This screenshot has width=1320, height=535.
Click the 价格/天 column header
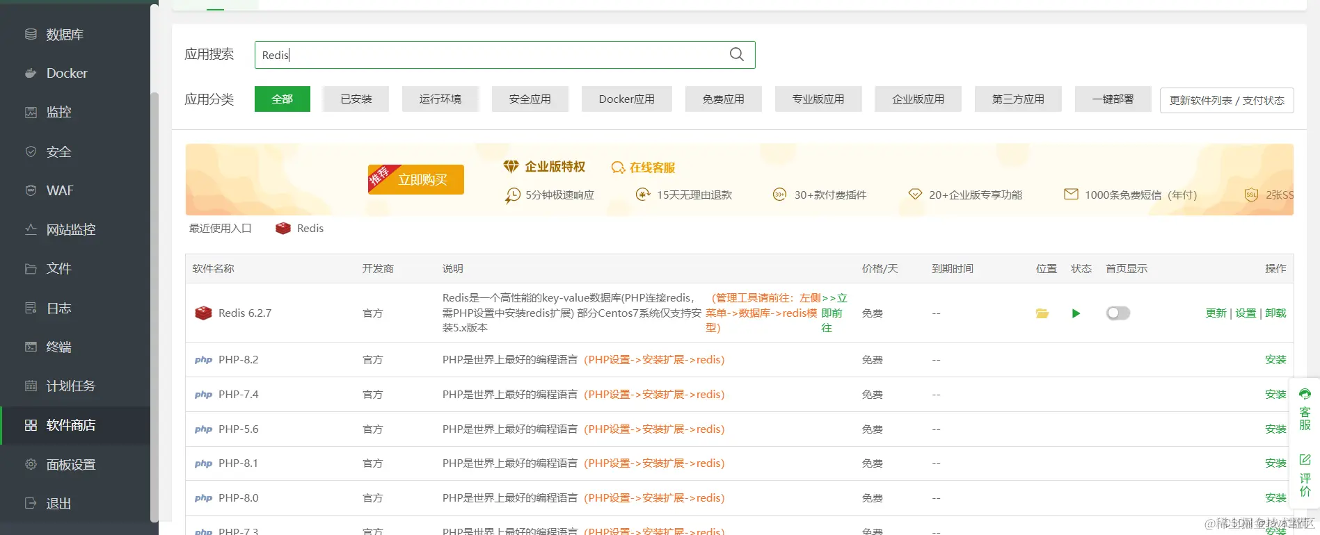(880, 269)
